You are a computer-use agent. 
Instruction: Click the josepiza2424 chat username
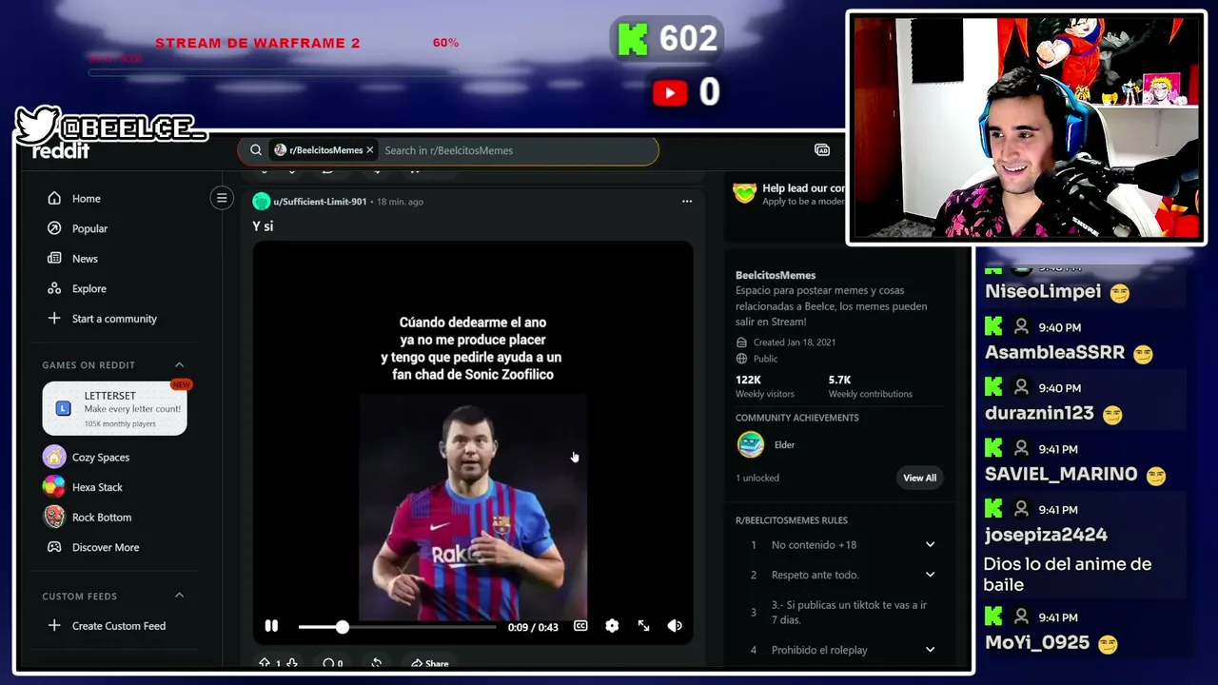point(1046,535)
